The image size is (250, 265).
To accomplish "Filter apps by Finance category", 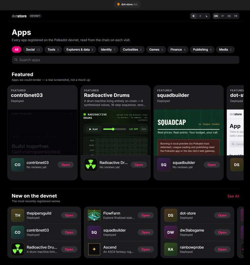I will pos(178,49).
